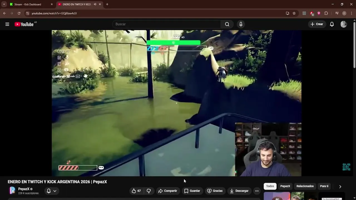
Task: Open the media controls icon
Action: (337, 13)
